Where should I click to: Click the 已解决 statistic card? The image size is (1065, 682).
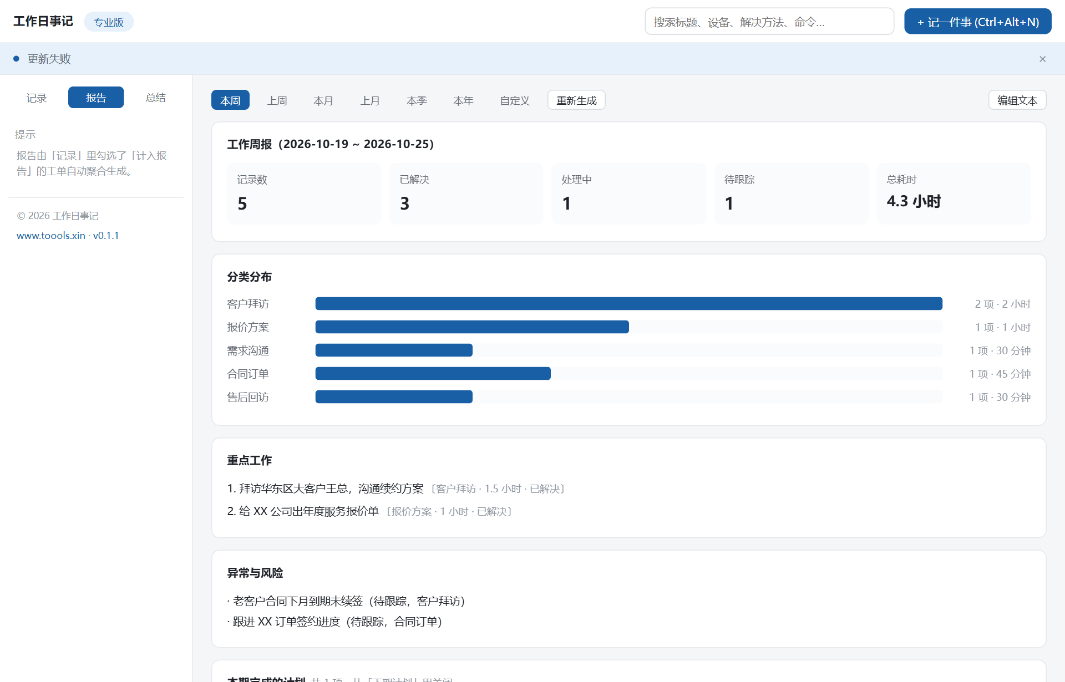466,194
